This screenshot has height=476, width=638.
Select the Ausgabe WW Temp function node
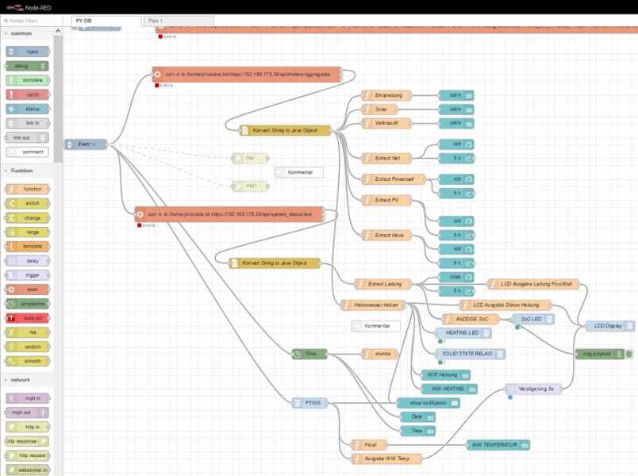point(386,459)
